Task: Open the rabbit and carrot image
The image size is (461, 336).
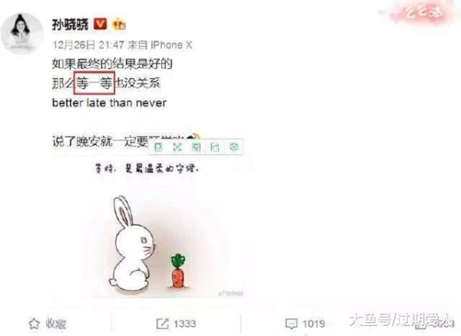Action: click(x=148, y=228)
